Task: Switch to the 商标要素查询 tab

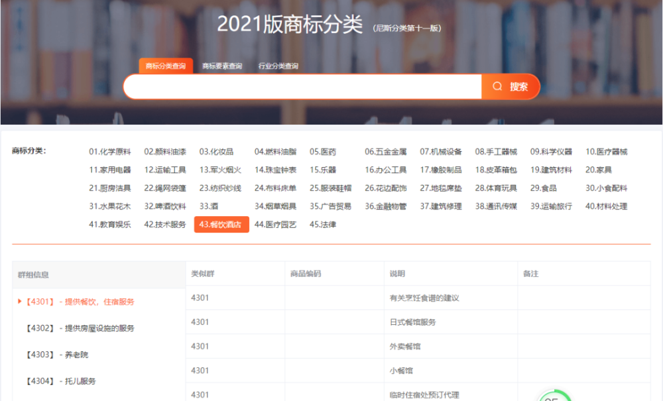Action: pyautogui.click(x=223, y=66)
